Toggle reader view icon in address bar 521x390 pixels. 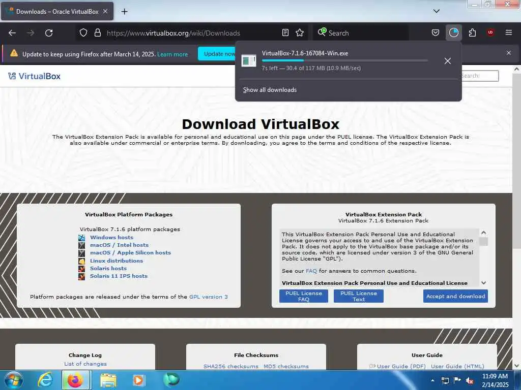pyautogui.click(x=285, y=32)
